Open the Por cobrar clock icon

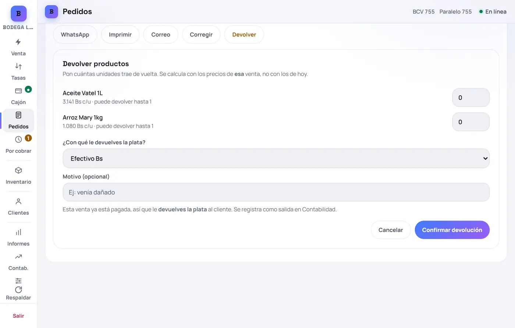tap(18, 139)
